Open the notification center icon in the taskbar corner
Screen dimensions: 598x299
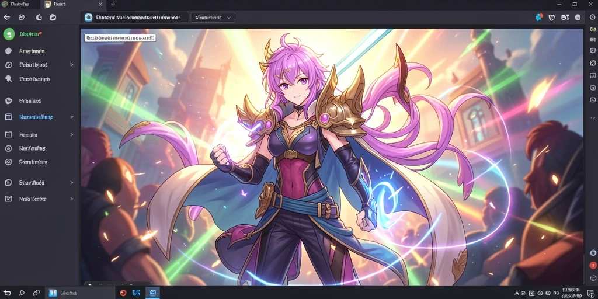(x=590, y=293)
